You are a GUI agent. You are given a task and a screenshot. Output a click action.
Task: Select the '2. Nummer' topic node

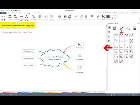point(80,57)
